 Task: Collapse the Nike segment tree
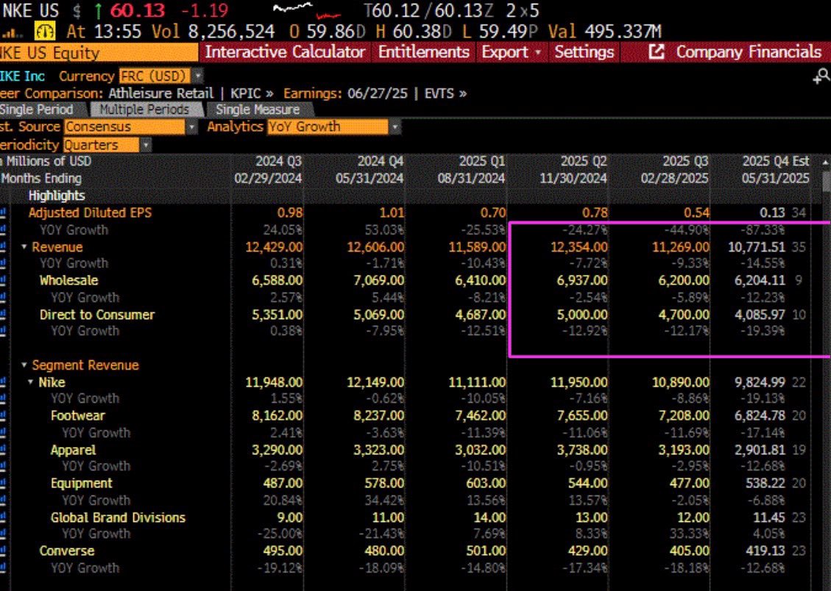30,382
